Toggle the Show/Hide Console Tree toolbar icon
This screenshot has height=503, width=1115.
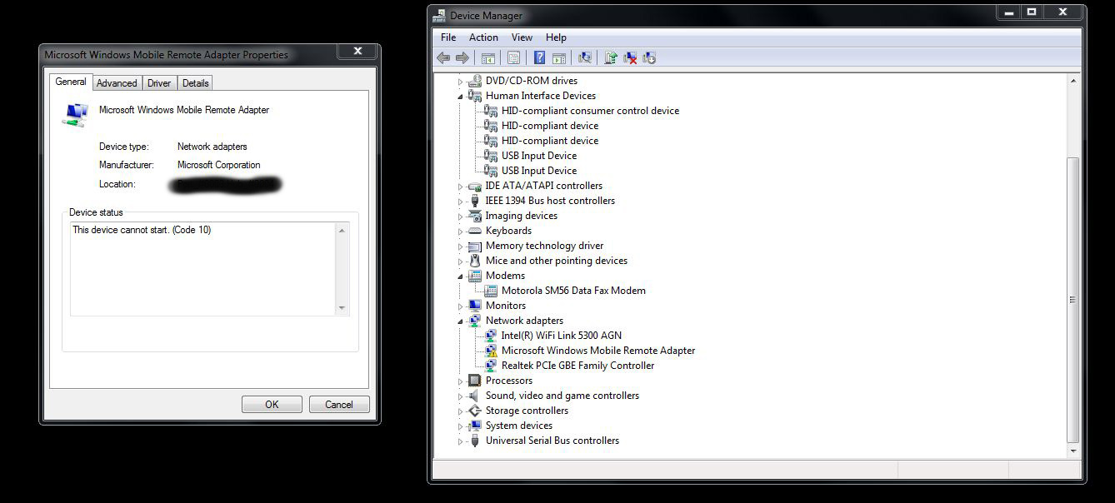click(488, 57)
